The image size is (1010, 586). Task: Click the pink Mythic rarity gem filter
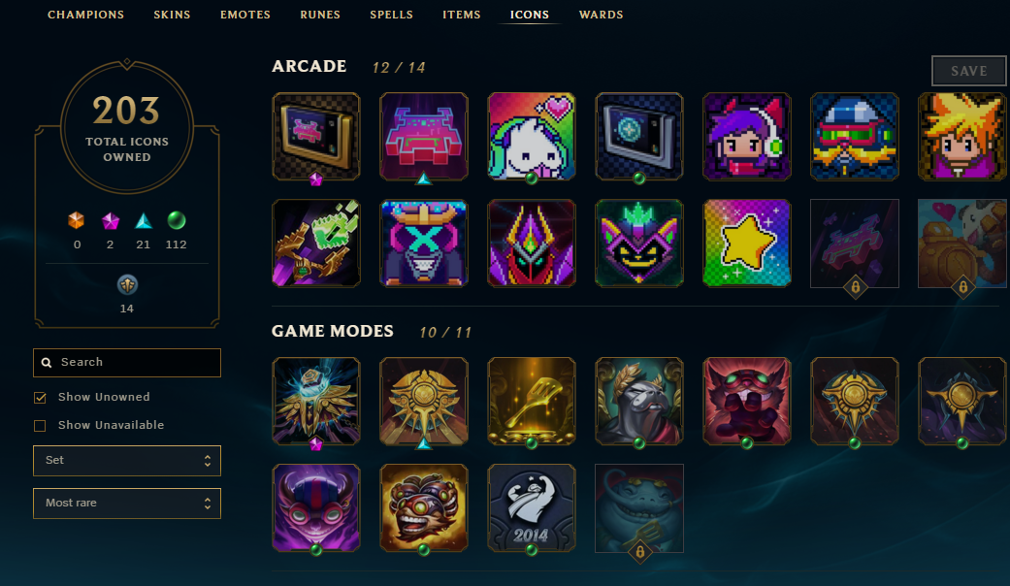(111, 221)
